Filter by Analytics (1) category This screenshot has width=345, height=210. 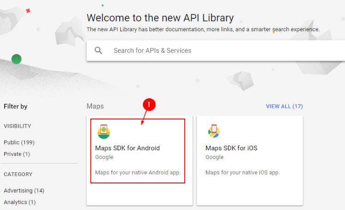[x=20, y=202]
